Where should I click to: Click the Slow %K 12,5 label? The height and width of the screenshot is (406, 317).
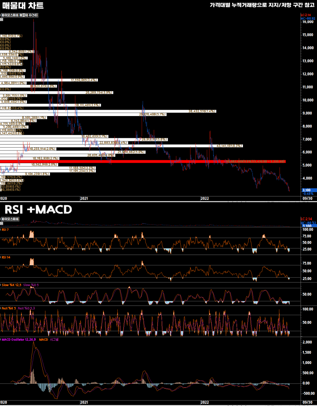pos(11,284)
